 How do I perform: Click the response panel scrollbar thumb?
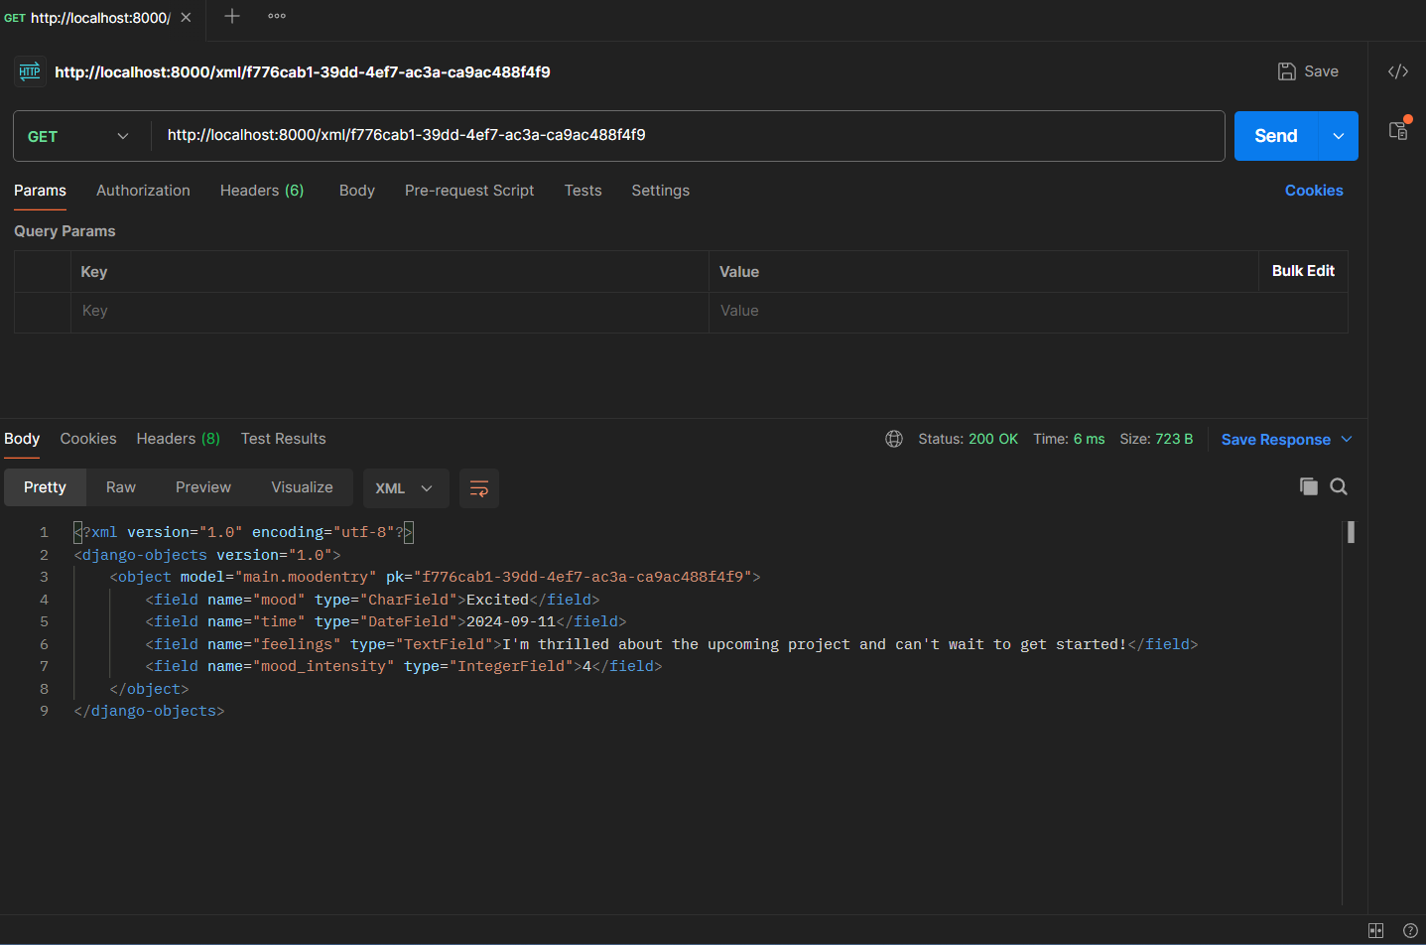1351,532
